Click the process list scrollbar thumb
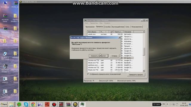 click(144, 51)
